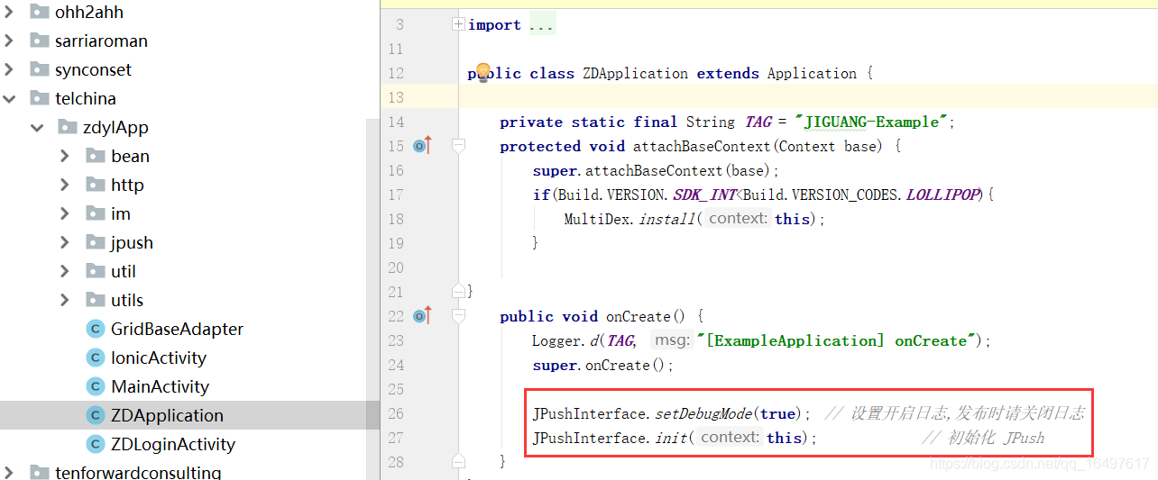Image resolution: width=1158 pixels, height=480 pixels.
Task: Click the zdylApp folder icon
Action: 68,127
